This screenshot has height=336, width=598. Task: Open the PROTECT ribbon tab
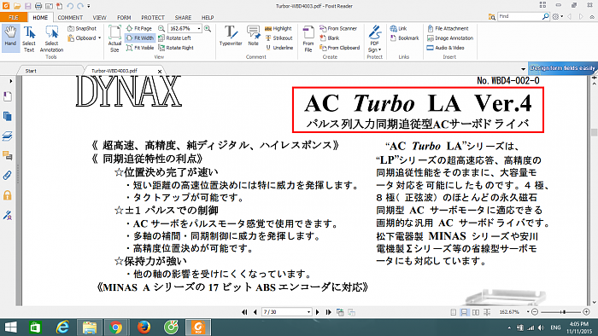(x=153, y=18)
